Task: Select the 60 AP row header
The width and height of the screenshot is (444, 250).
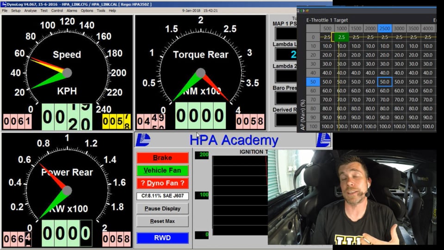Action: pos(313,91)
